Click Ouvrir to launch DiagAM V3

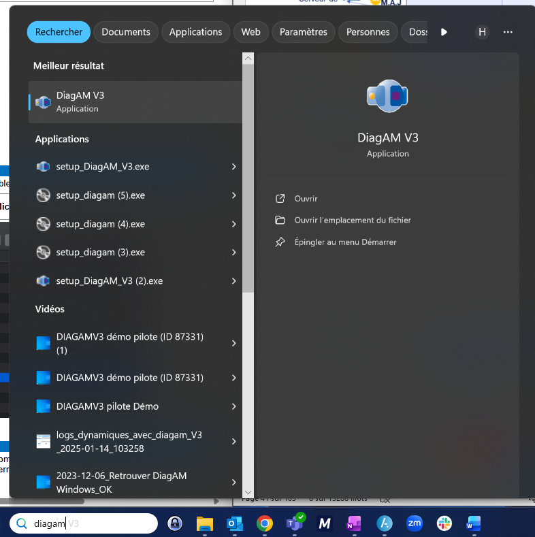point(306,199)
